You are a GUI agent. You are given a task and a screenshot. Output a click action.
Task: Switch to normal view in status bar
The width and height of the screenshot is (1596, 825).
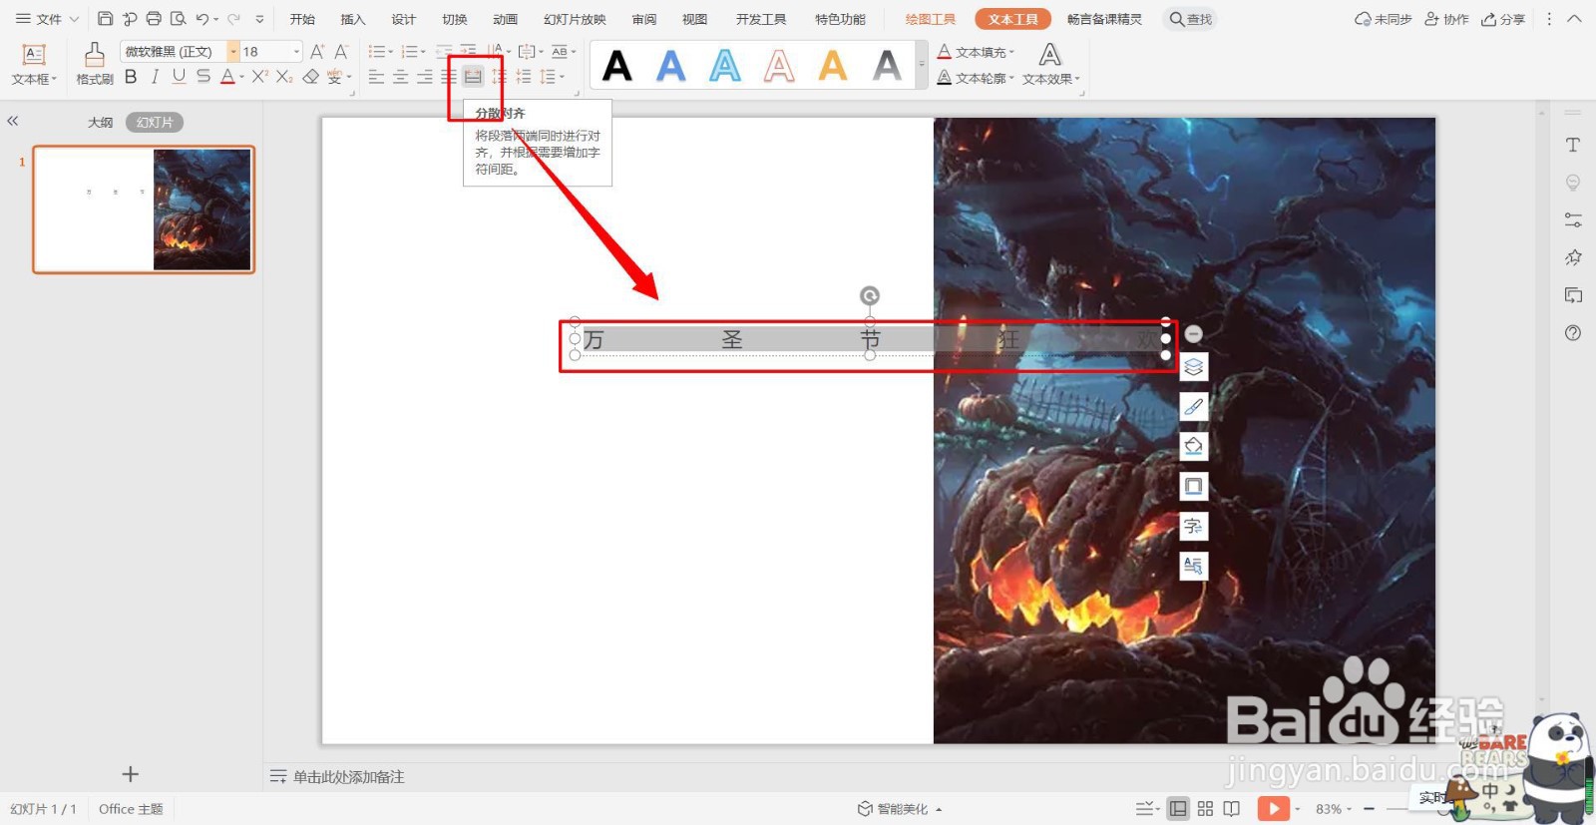coord(1178,809)
